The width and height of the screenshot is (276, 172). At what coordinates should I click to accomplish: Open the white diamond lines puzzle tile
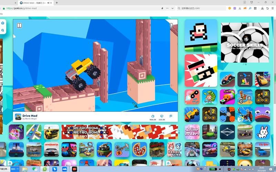(x=227, y=132)
